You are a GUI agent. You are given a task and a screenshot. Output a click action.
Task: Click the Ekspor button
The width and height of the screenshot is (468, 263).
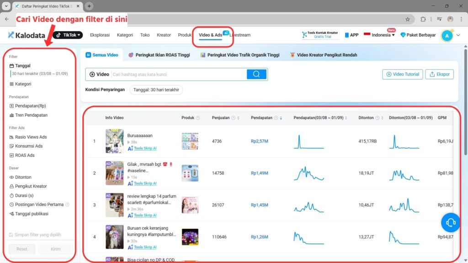(x=439, y=74)
